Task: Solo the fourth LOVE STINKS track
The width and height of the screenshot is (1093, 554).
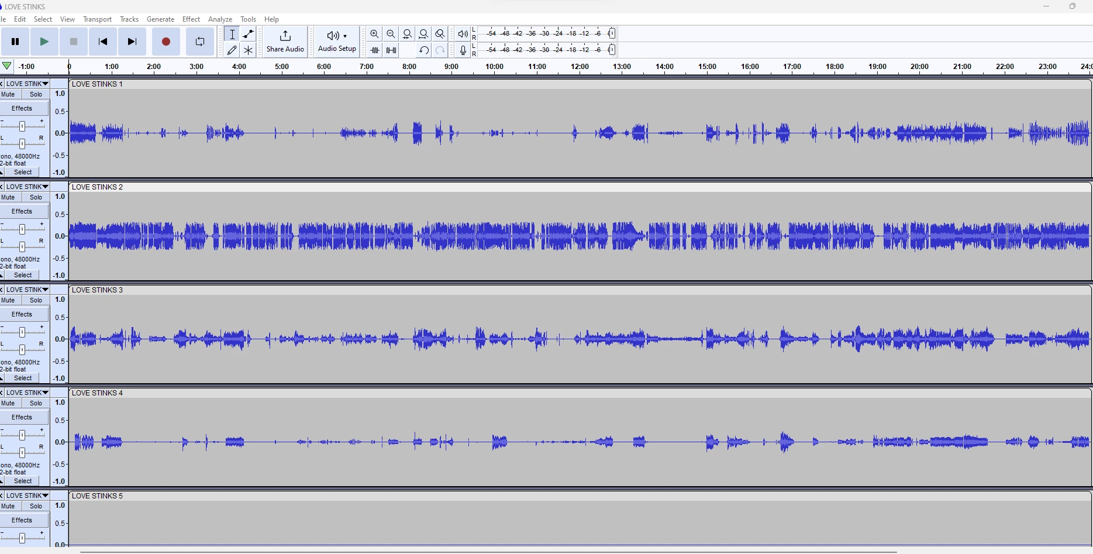Action: tap(36, 403)
